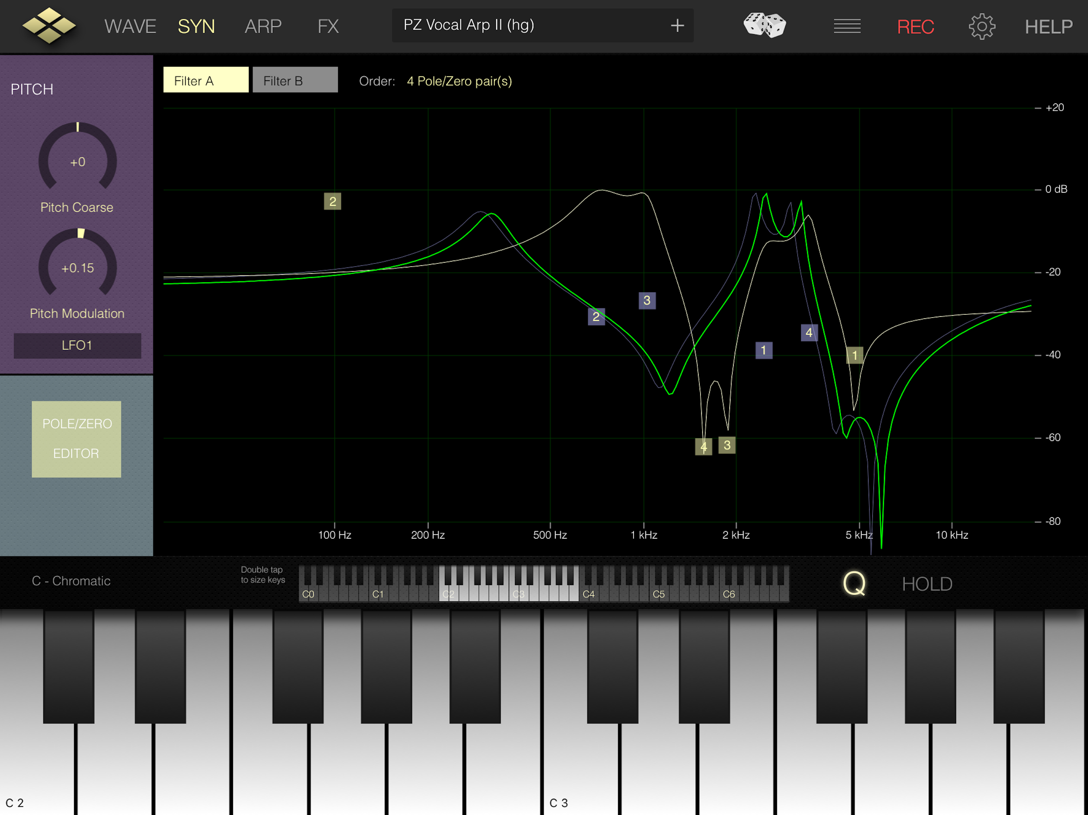Start recording with REC
The height and width of the screenshot is (815, 1088).
tap(915, 27)
